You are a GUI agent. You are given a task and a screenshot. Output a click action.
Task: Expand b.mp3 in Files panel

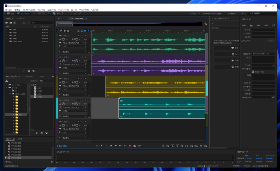[x=6, y=32]
